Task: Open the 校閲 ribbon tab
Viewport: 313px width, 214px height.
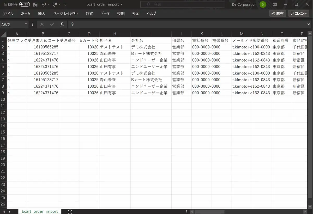Action: [121, 14]
